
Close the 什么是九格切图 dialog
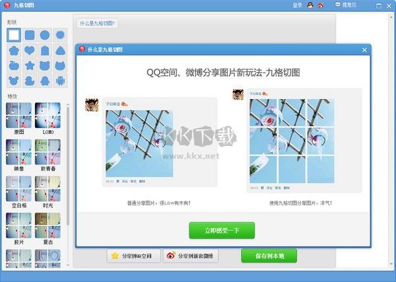(364, 50)
